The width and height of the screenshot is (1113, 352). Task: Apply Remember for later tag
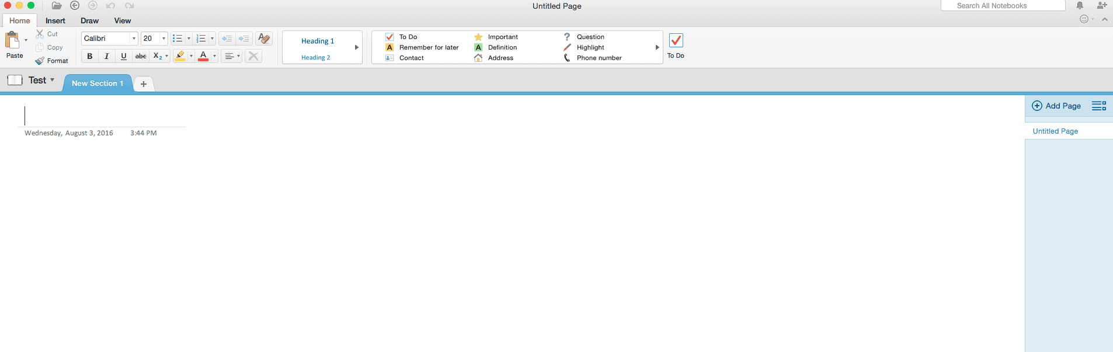[422, 47]
